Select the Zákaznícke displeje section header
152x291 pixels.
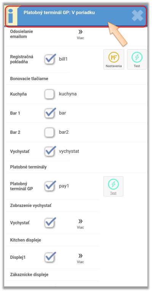[x=29, y=275]
